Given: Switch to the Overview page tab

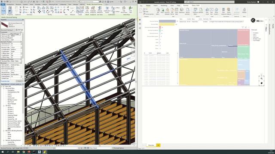Looking at the screenshot, I should (151, 145).
